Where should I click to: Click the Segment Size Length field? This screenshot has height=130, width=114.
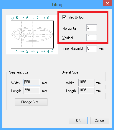click(32, 91)
